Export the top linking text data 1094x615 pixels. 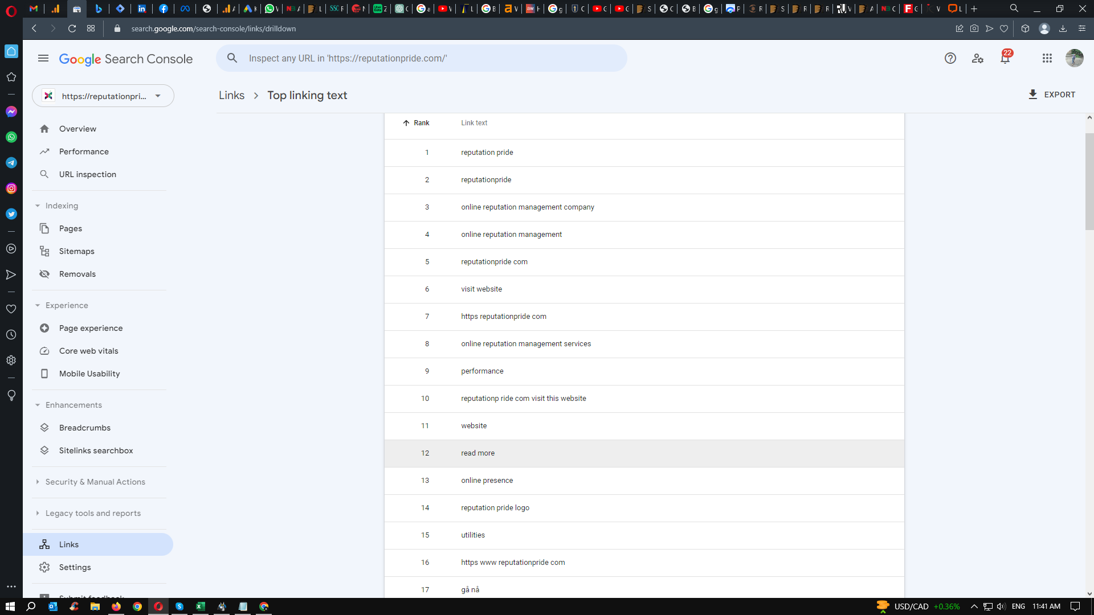click(x=1051, y=95)
